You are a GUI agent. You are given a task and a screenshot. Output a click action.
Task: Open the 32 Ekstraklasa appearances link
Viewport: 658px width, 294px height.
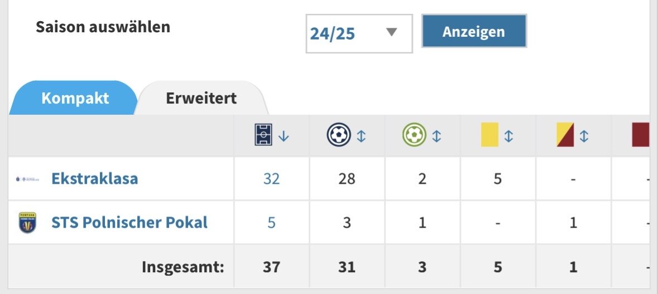pos(271,179)
